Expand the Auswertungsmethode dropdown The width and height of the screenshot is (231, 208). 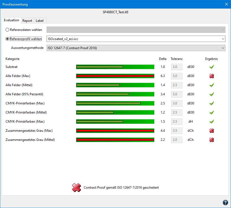pos(136,48)
